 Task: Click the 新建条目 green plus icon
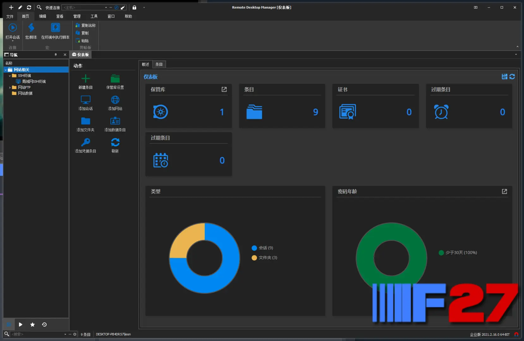pos(85,79)
